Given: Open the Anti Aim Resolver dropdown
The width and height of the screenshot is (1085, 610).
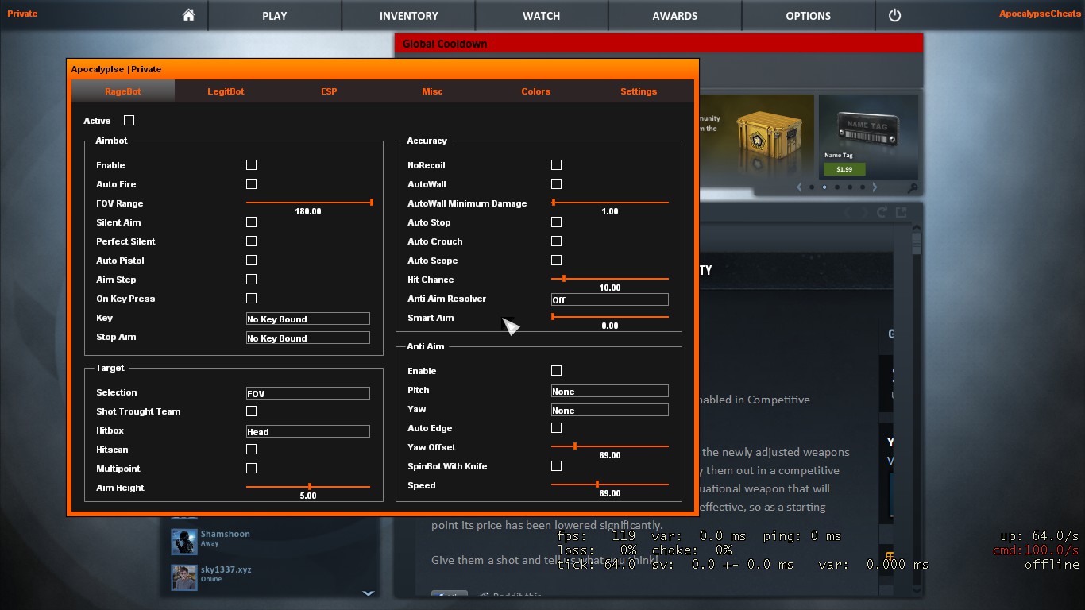Looking at the screenshot, I should click(609, 299).
